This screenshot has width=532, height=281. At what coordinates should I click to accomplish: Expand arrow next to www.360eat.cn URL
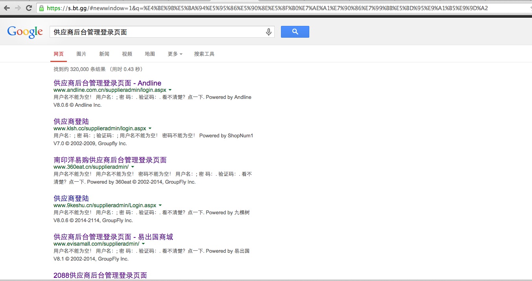[x=133, y=167]
